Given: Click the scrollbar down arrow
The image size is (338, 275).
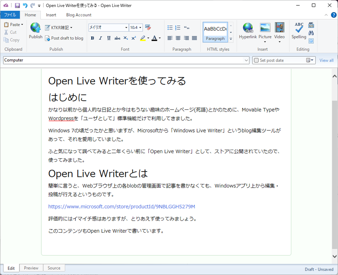Looking at the screenshot, I should [x=334, y=256].
